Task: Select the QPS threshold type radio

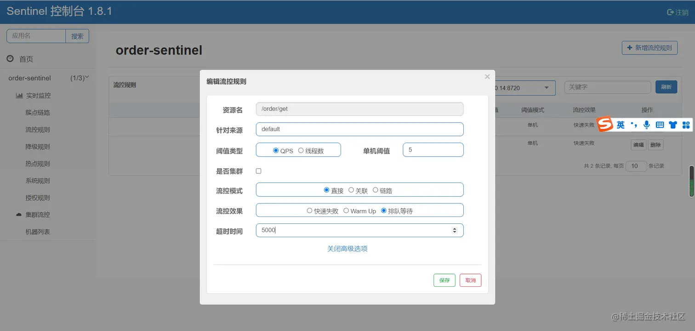Action: point(276,150)
